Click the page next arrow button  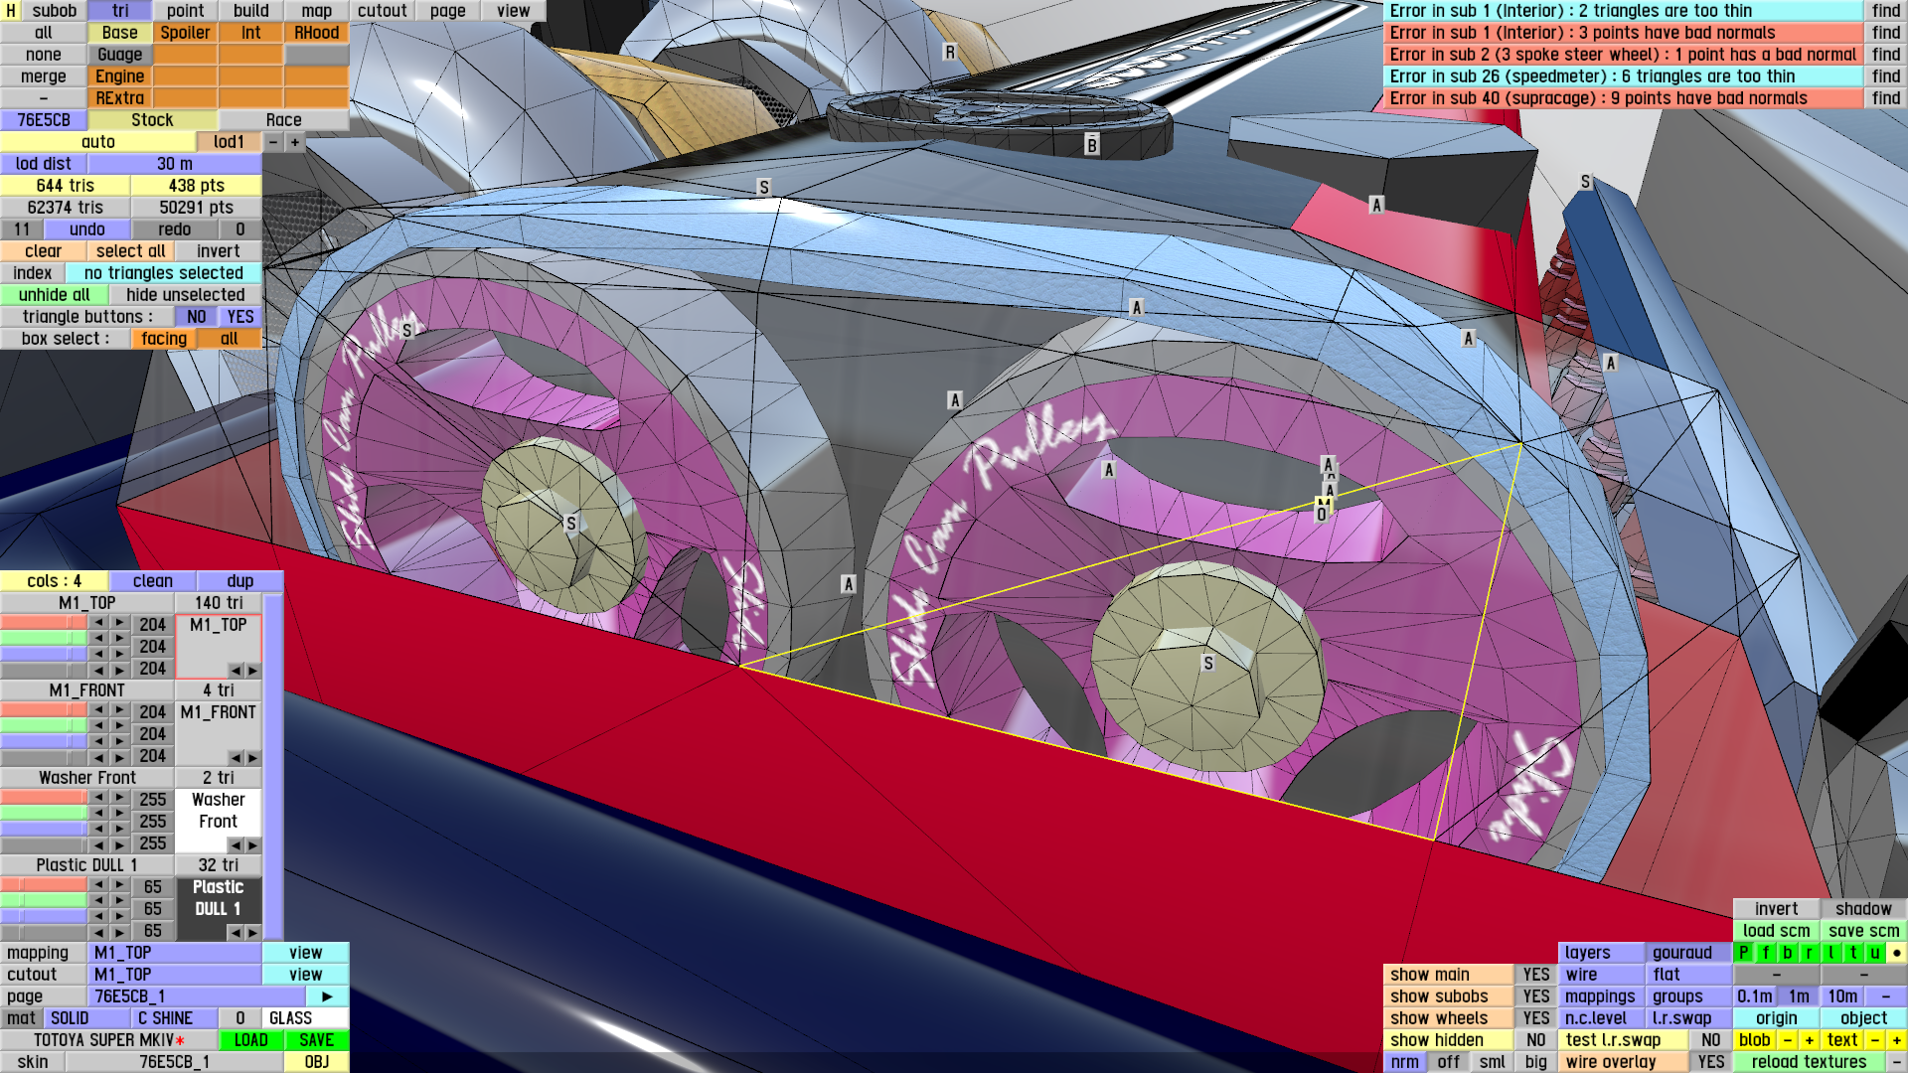point(327,996)
